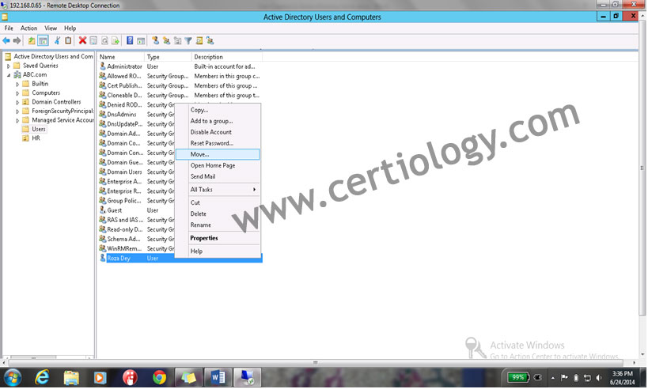
Task: Click the Cut scissors toolbar icon
Action: tap(58, 40)
